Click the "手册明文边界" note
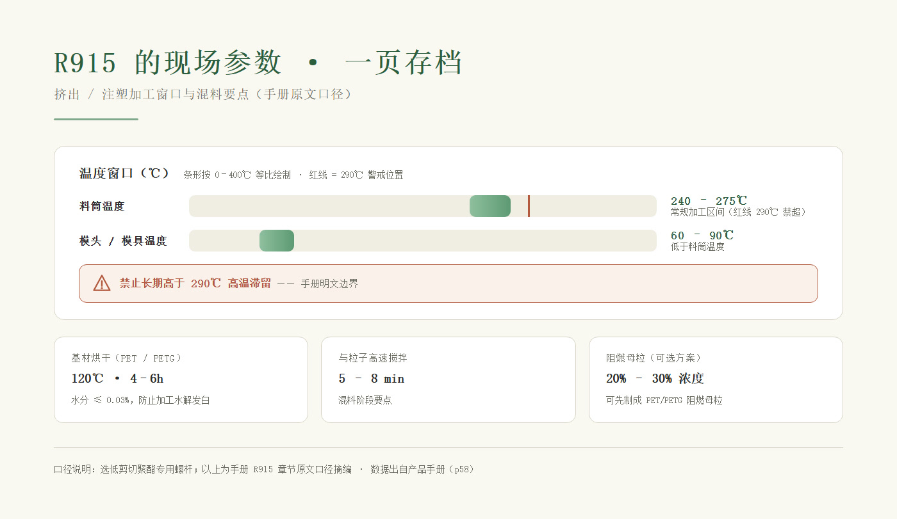This screenshot has width=897, height=519. tap(329, 283)
